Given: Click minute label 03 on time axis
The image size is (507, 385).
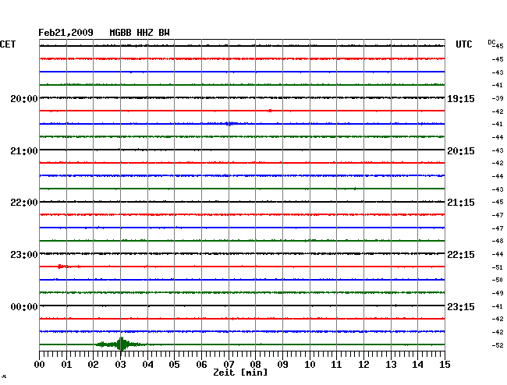Looking at the screenshot, I should click(120, 364).
